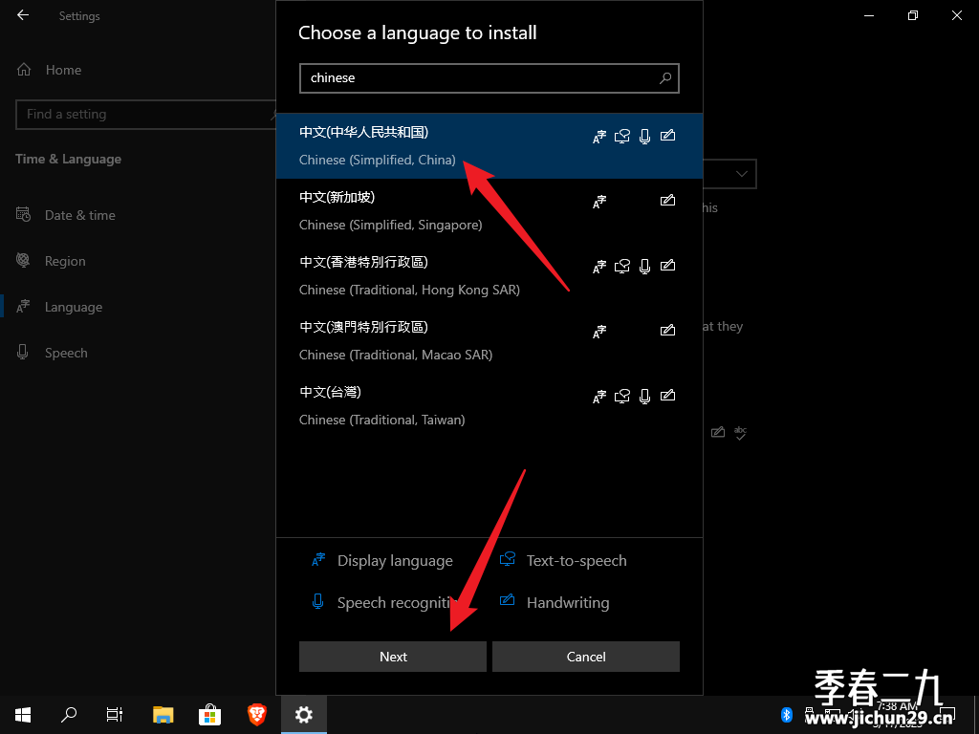Viewport: 979px width, 734px height.
Task: Click the Text-to-speech legend icon
Action: pos(508,559)
